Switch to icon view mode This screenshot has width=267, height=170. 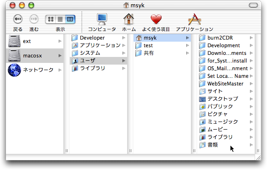tap(51, 19)
